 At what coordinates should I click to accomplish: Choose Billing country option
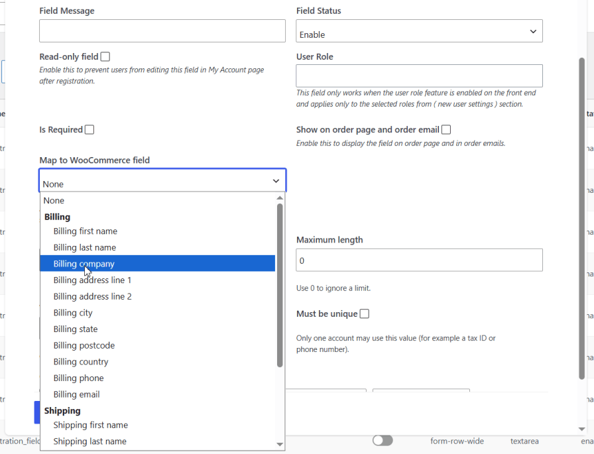158,362
